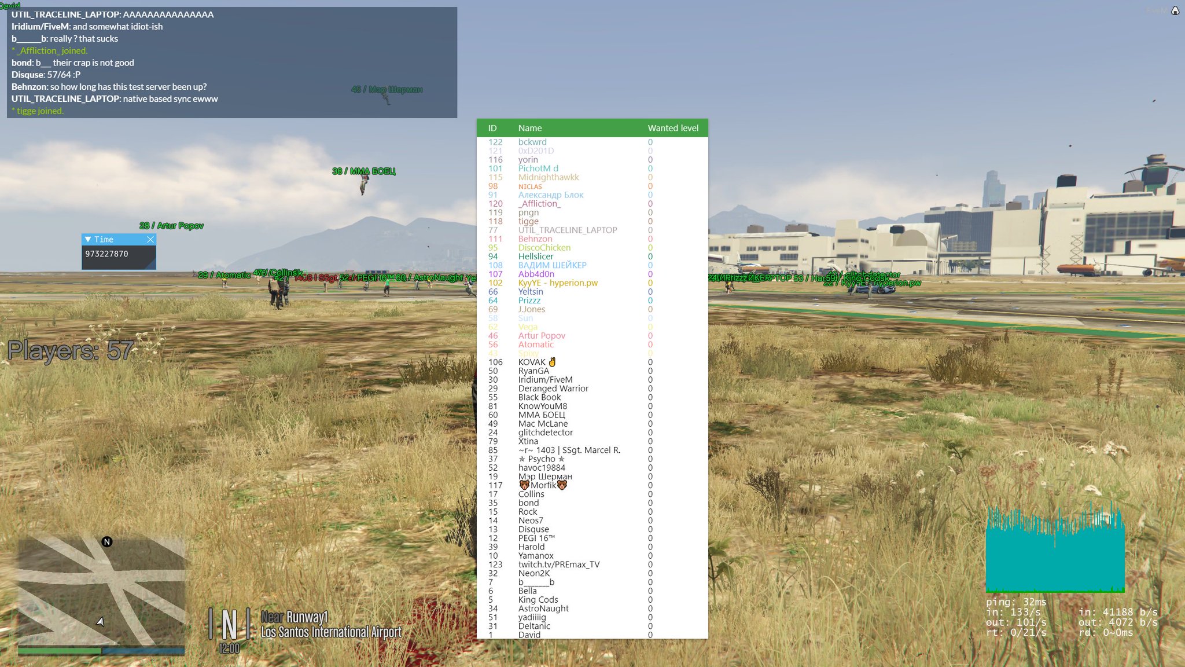The image size is (1185, 667).
Task: Open the Wanted level column header
Action: [x=673, y=128]
